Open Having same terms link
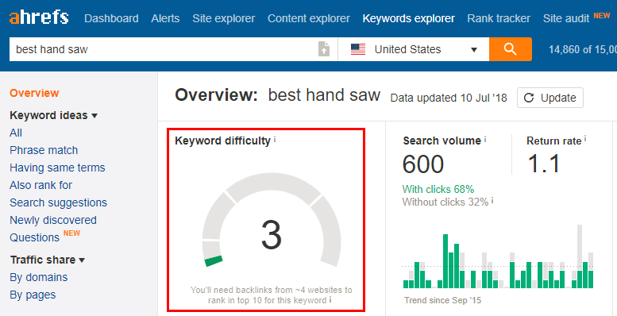The height and width of the screenshot is (316, 617). [x=57, y=168]
